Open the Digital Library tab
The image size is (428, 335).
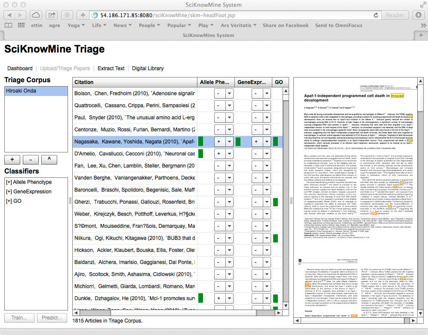pos(148,68)
